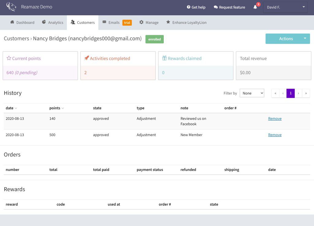
Task: Switch to the Customers tab
Action: point(82,22)
